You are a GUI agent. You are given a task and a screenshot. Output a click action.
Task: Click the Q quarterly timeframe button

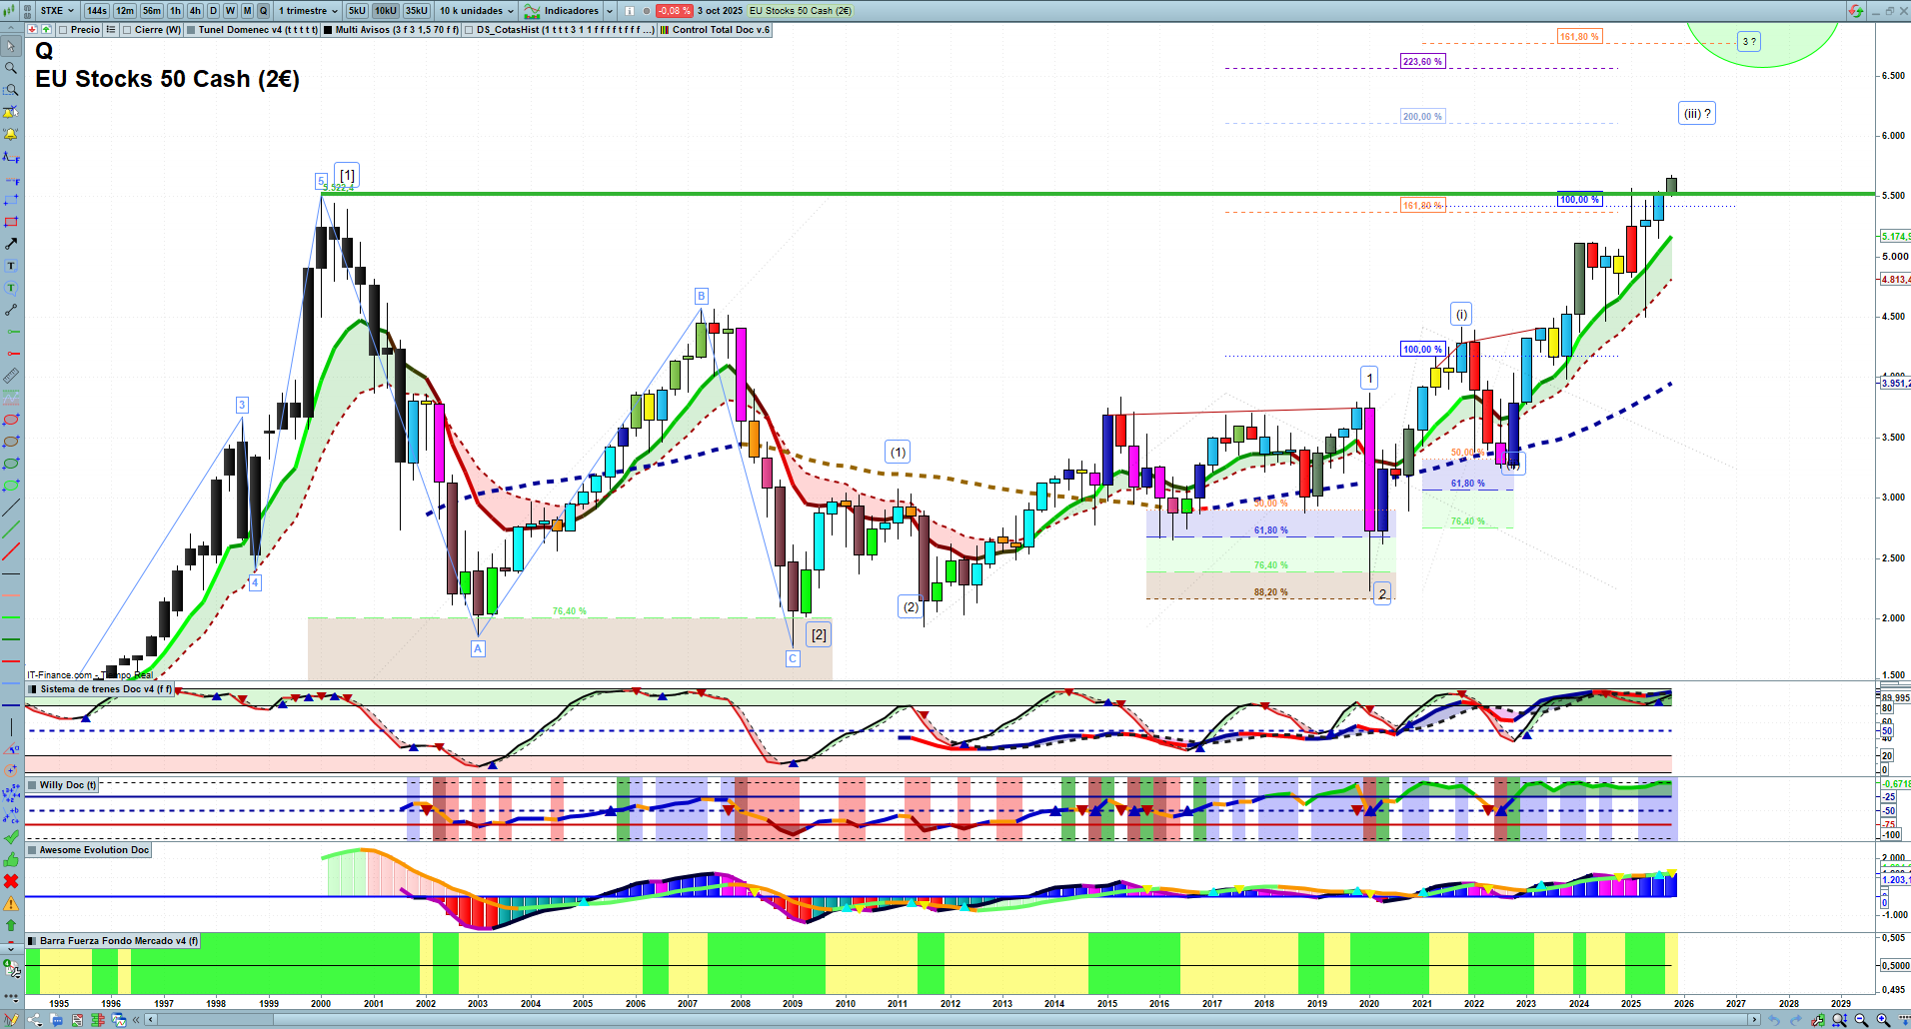[264, 11]
